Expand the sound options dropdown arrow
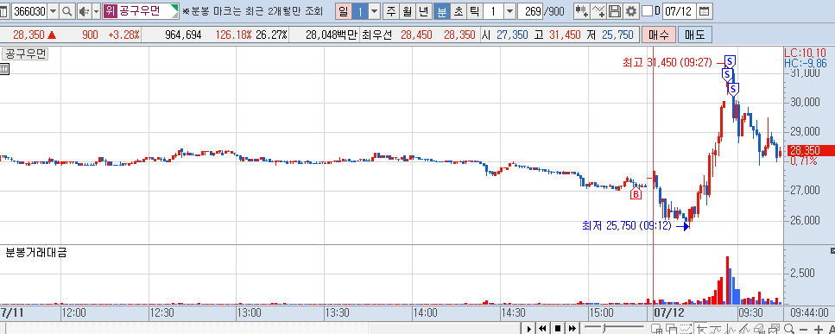Screen dimensions: 835x334 coord(96,11)
